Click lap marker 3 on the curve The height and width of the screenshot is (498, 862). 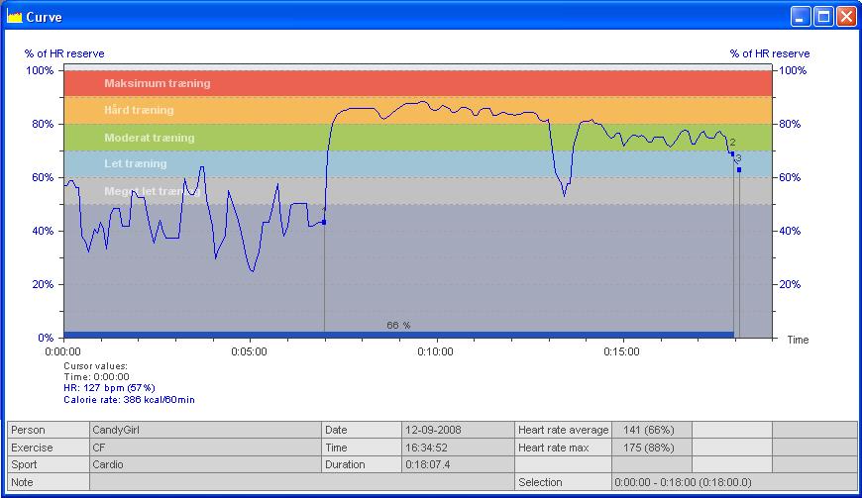point(739,169)
